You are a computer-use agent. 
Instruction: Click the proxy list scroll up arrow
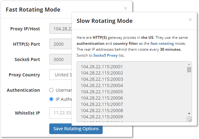(189, 64)
